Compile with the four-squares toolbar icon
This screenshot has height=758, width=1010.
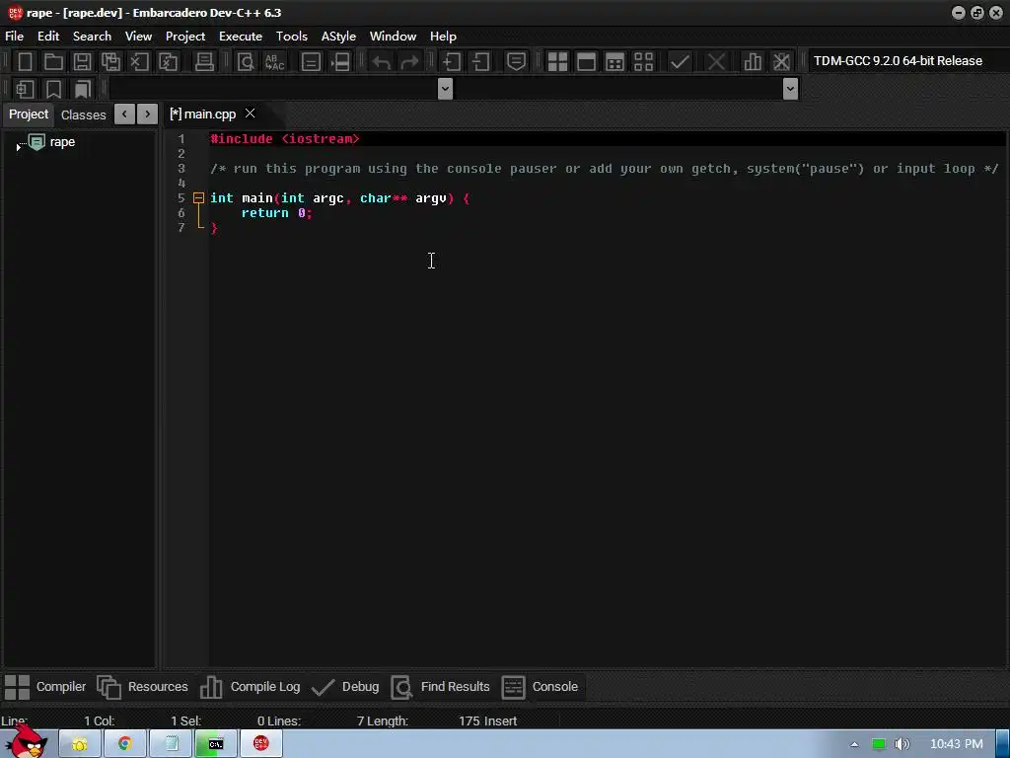(x=557, y=62)
